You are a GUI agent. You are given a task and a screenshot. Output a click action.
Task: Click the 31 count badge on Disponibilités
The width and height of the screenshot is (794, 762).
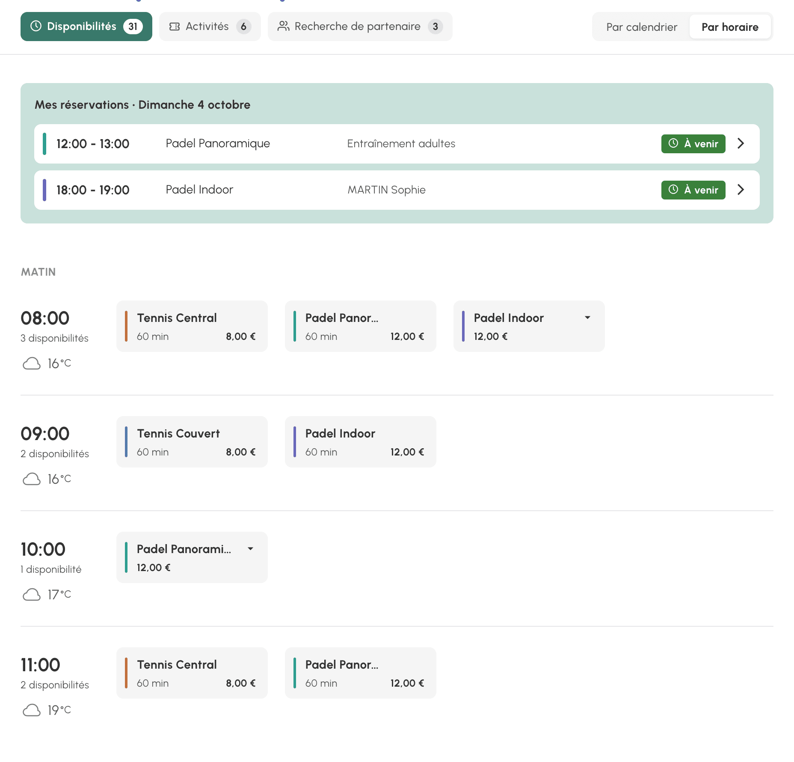click(x=133, y=27)
